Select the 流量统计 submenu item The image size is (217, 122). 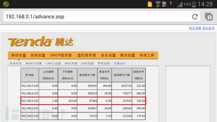(120, 63)
